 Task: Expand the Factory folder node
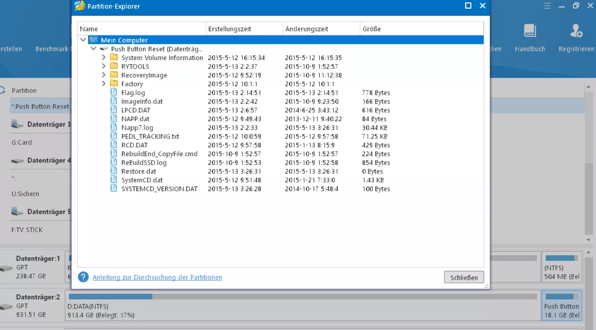pos(104,84)
